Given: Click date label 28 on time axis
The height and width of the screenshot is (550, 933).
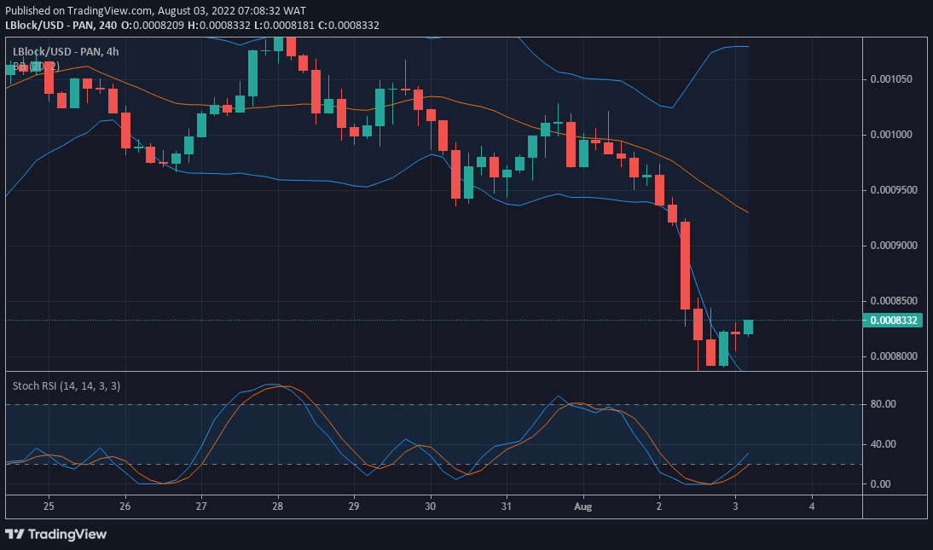Looking at the screenshot, I should (277, 507).
